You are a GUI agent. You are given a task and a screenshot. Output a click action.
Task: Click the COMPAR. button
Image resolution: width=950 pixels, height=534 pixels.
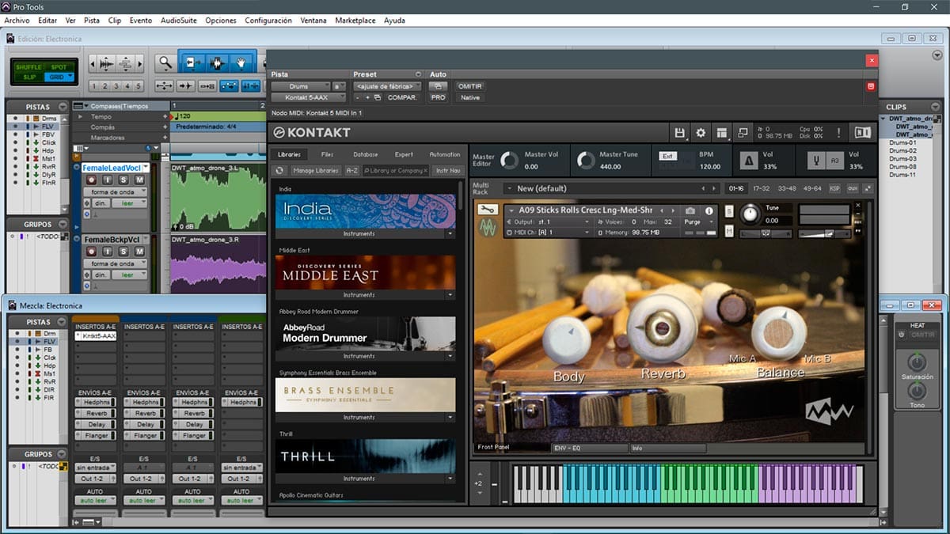tap(402, 97)
